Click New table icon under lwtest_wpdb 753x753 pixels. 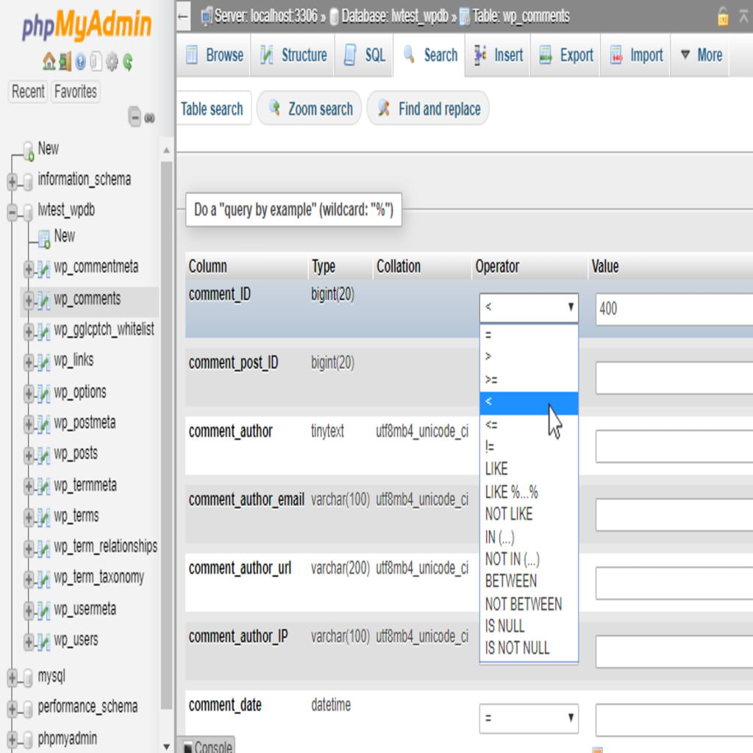(44, 239)
